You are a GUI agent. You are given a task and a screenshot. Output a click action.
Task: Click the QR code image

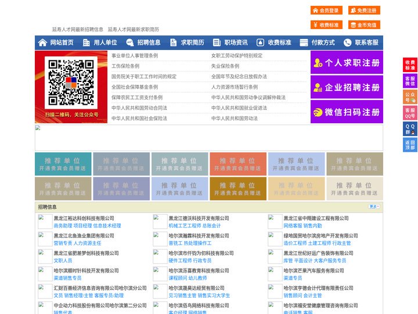71,83
